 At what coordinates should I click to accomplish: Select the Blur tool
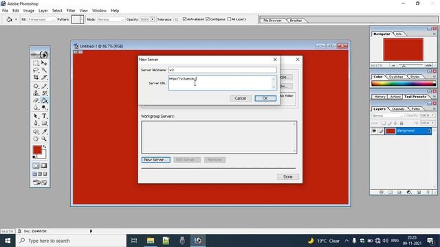[36, 107]
